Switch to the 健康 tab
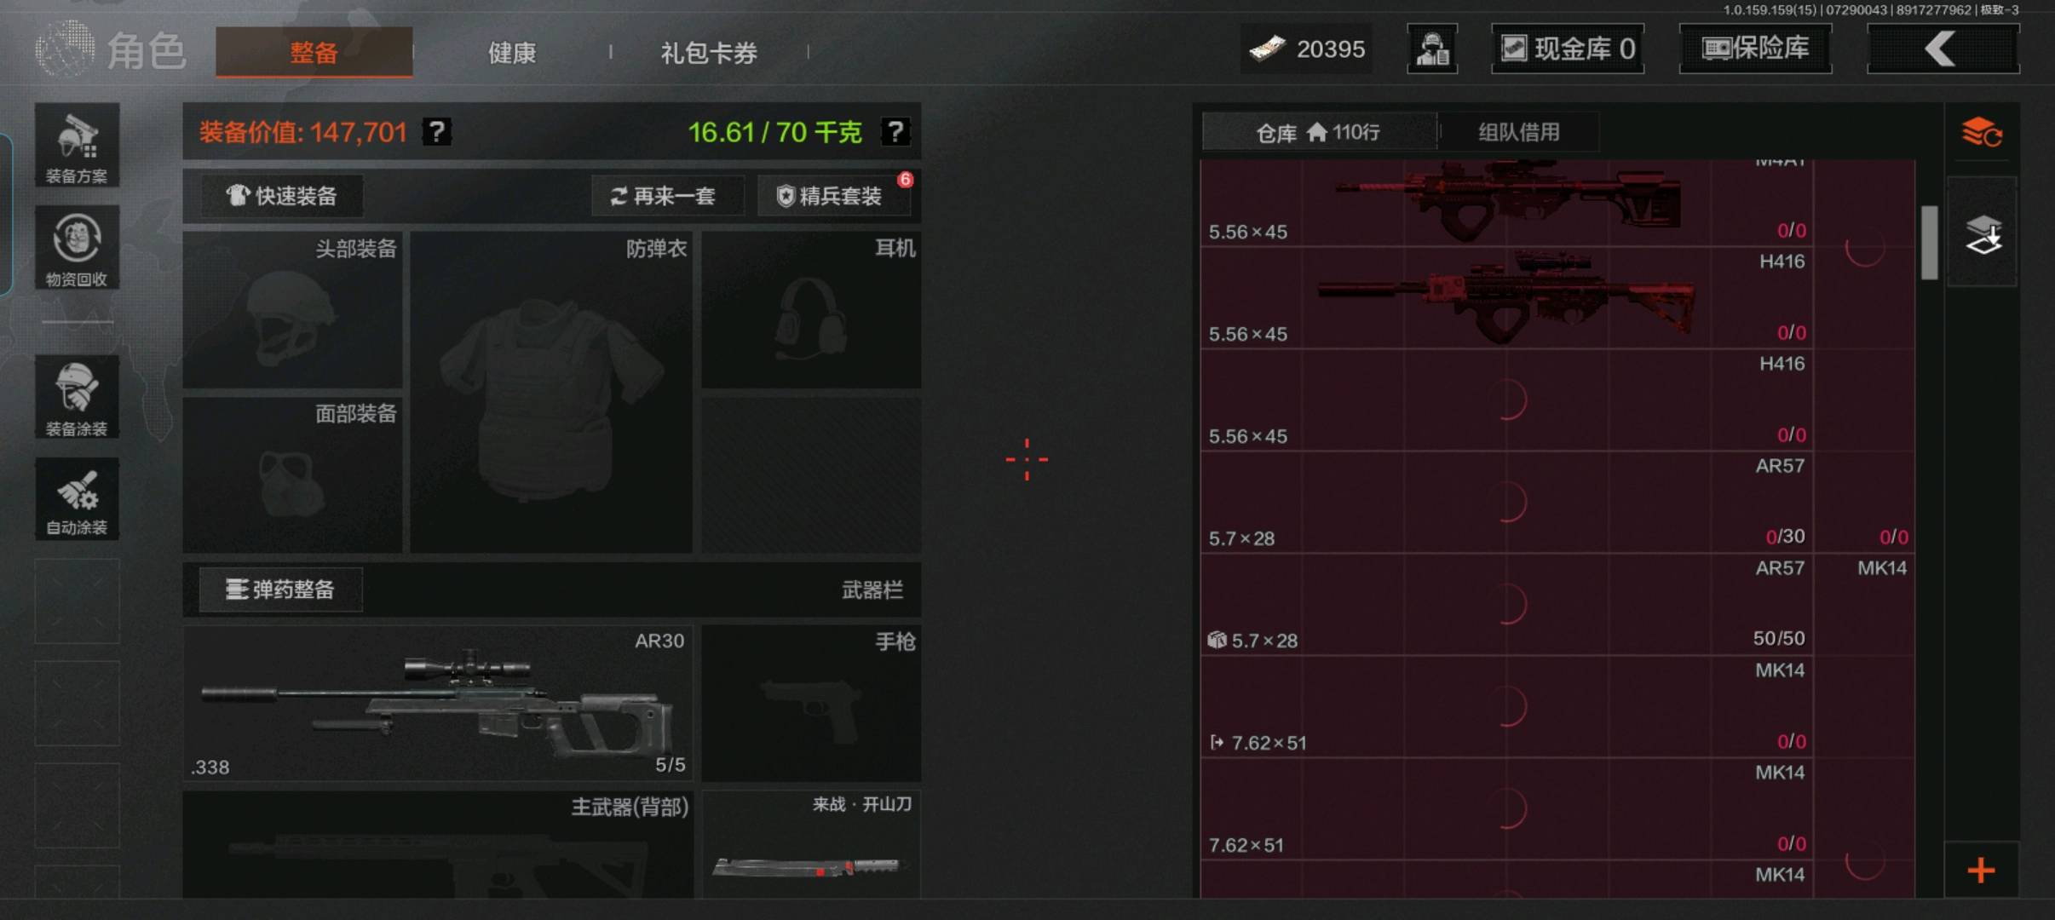Screen dimensions: 2055x920 tap(512, 53)
